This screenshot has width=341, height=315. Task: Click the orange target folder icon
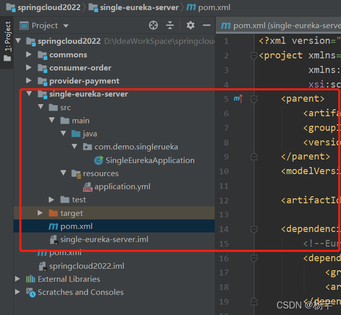(53, 213)
